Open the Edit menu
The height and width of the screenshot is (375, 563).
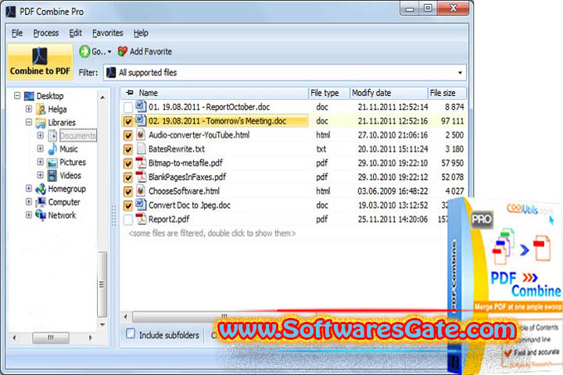[x=75, y=33]
